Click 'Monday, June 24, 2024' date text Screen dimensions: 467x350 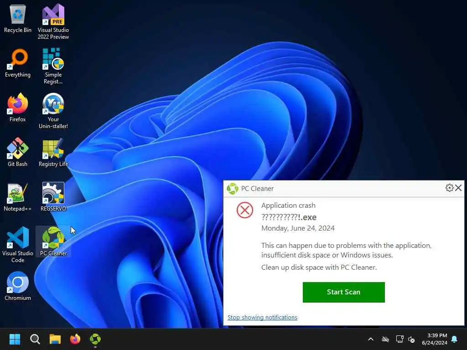point(298,228)
